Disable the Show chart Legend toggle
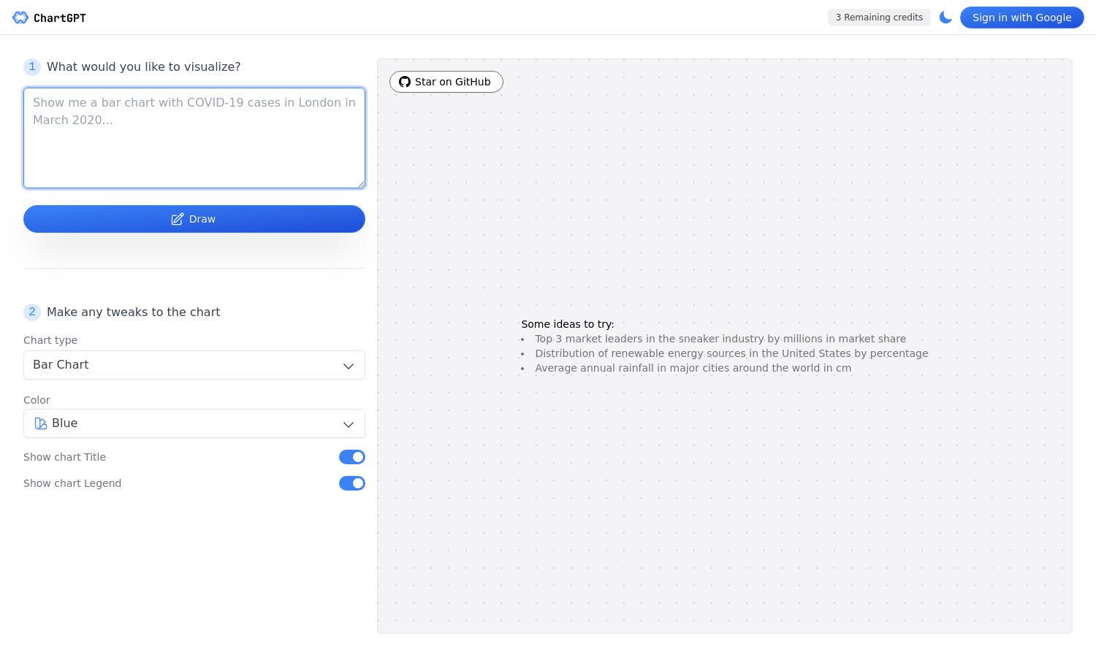Screen dimensions: 1096x657 (x=352, y=483)
